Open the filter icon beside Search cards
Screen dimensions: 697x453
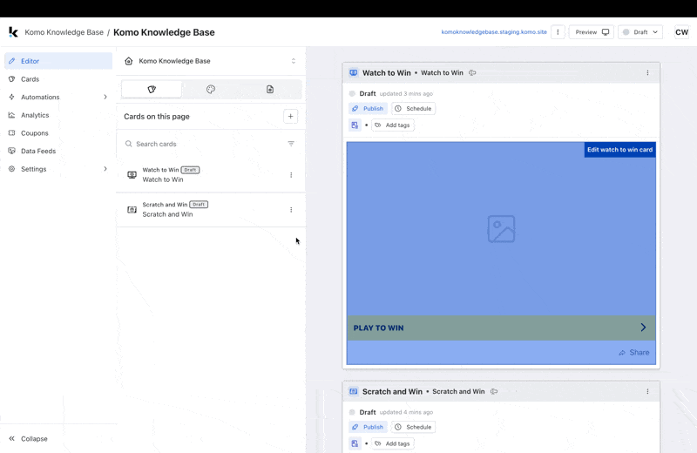pyautogui.click(x=291, y=144)
